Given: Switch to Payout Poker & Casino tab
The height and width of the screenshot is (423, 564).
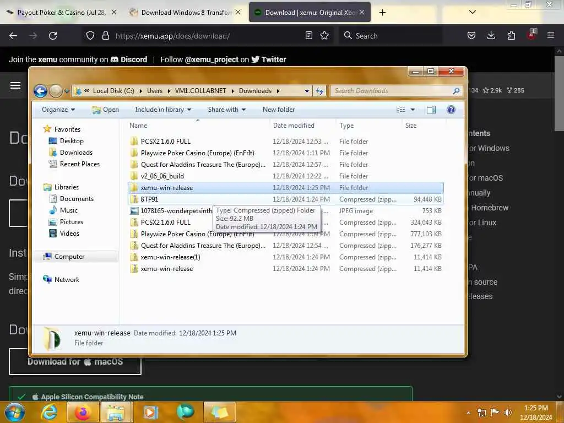Looking at the screenshot, I should pyautogui.click(x=61, y=13).
